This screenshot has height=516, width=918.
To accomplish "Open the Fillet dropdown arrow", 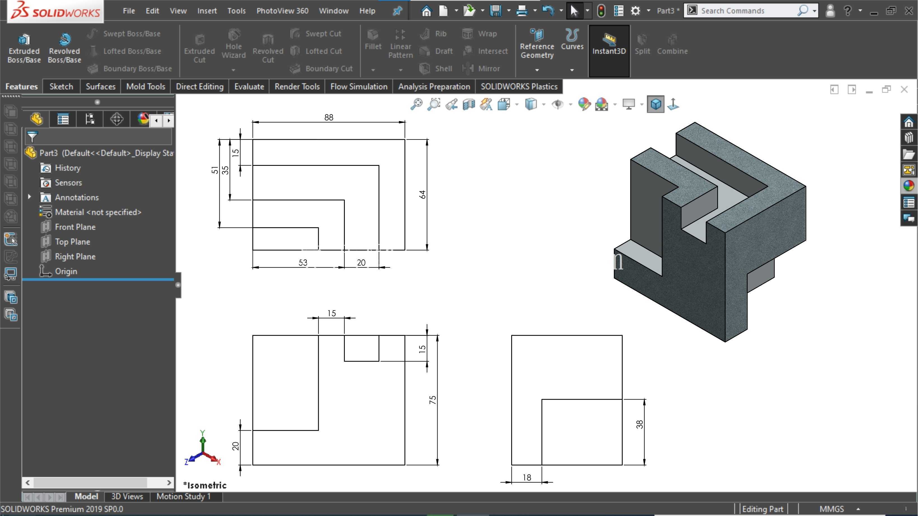I will coord(373,70).
